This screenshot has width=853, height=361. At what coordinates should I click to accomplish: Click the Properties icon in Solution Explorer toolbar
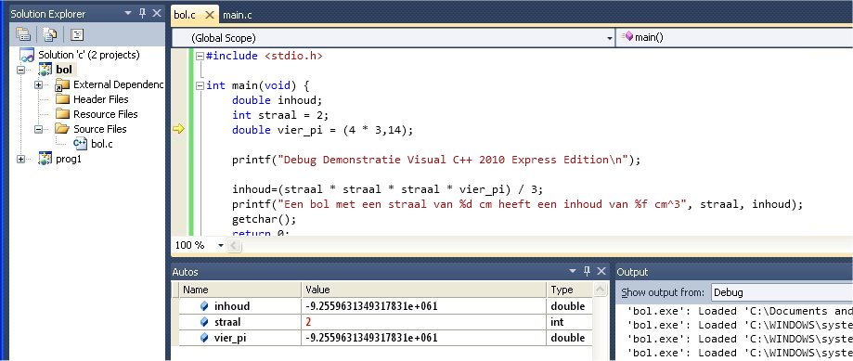pos(23,34)
